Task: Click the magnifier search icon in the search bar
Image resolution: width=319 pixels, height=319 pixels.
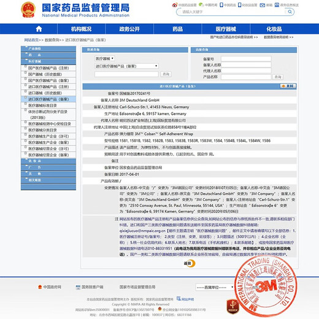Action: (290, 12)
